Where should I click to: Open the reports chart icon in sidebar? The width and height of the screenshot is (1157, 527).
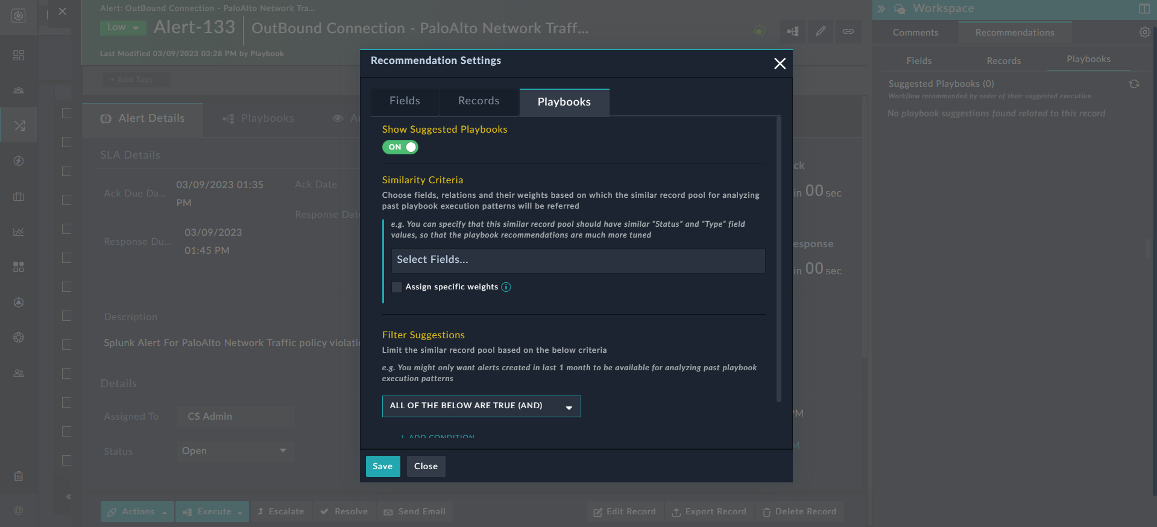click(x=19, y=232)
